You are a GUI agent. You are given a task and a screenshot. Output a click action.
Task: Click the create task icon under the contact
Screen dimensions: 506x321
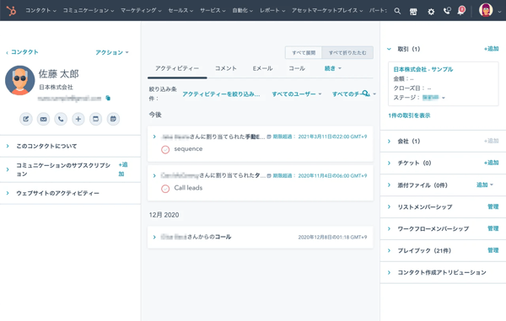click(95, 119)
